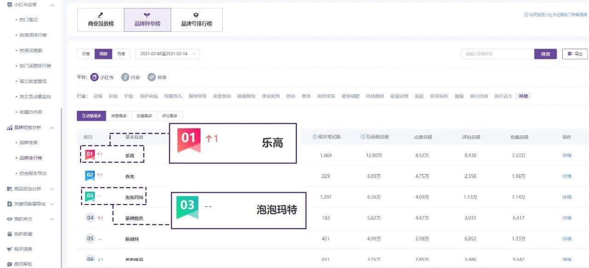Filter industry by 护肤
This screenshot has height=268, width=589.
[x=128, y=96]
